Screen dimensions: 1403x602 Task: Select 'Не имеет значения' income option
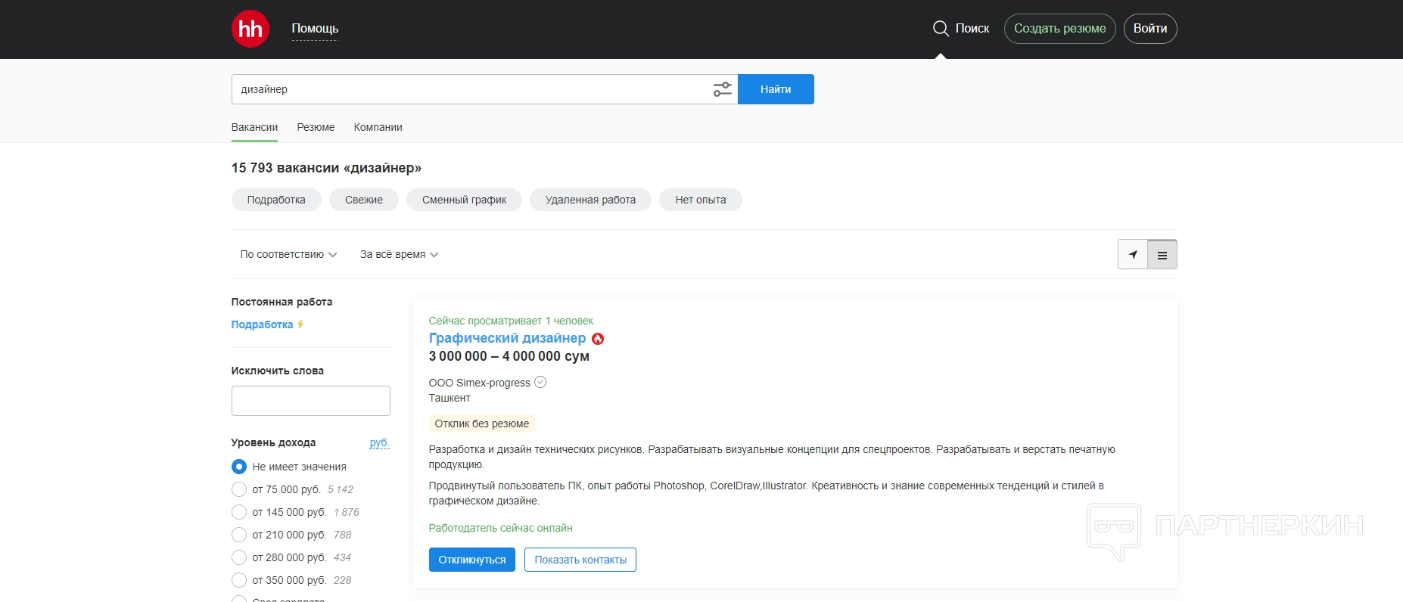point(239,467)
